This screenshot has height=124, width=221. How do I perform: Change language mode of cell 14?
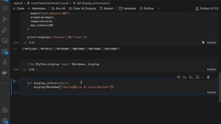point(212,70)
